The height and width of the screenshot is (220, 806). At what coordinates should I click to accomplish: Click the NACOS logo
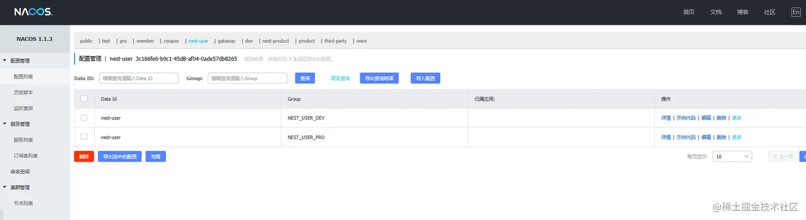[x=33, y=12]
